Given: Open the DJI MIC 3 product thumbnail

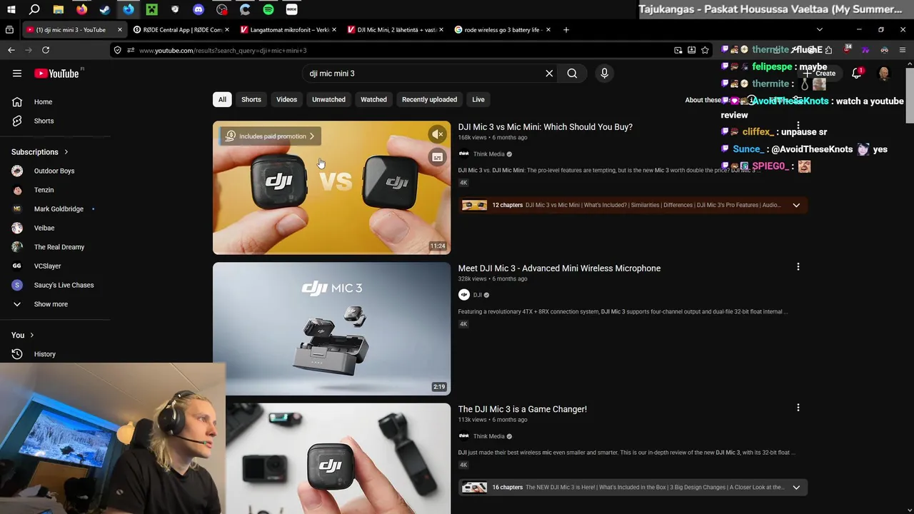Looking at the screenshot, I should tap(331, 328).
